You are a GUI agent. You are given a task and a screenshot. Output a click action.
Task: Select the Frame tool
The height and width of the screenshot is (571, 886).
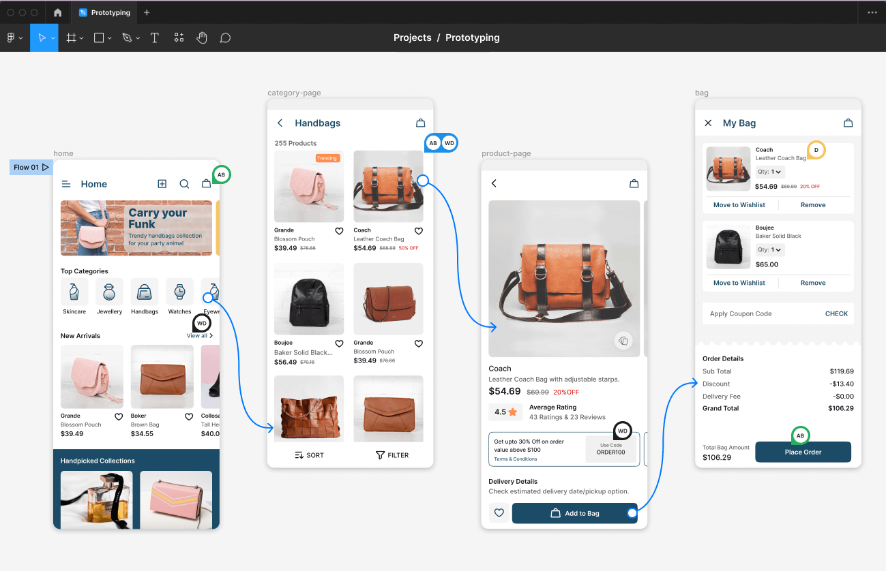(x=71, y=37)
